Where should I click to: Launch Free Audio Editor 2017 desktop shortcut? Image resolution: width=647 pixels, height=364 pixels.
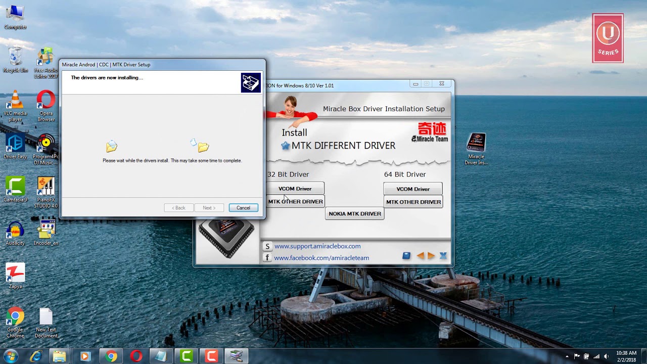point(45,63)
